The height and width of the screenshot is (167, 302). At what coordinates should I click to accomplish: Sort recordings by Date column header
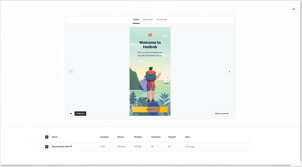187,137
